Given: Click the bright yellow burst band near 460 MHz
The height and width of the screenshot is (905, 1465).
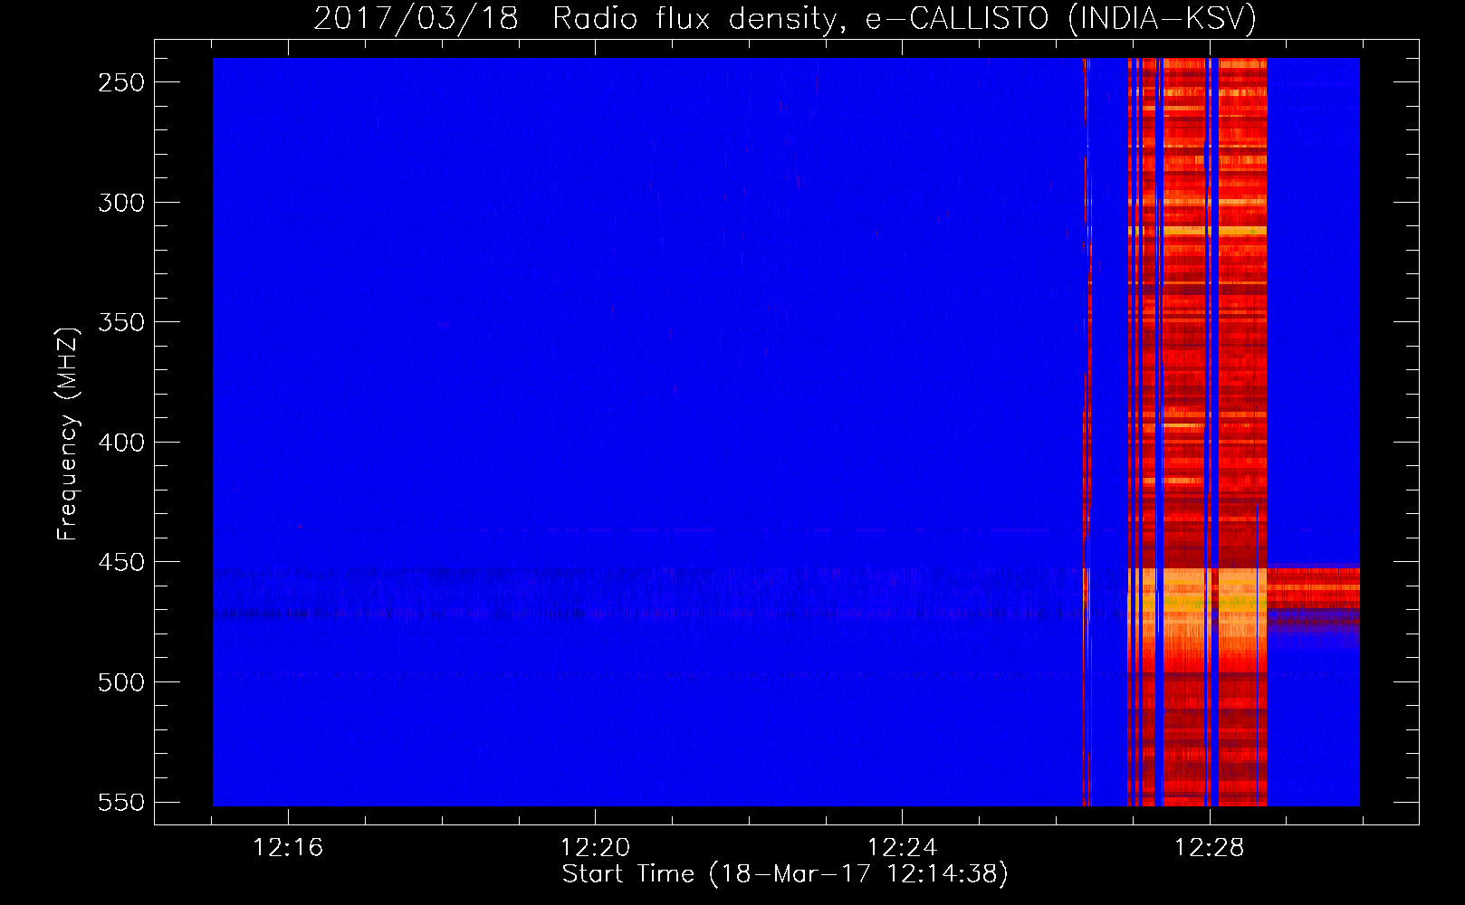Looking at the screenshot, I should (x=1197, y=601).
